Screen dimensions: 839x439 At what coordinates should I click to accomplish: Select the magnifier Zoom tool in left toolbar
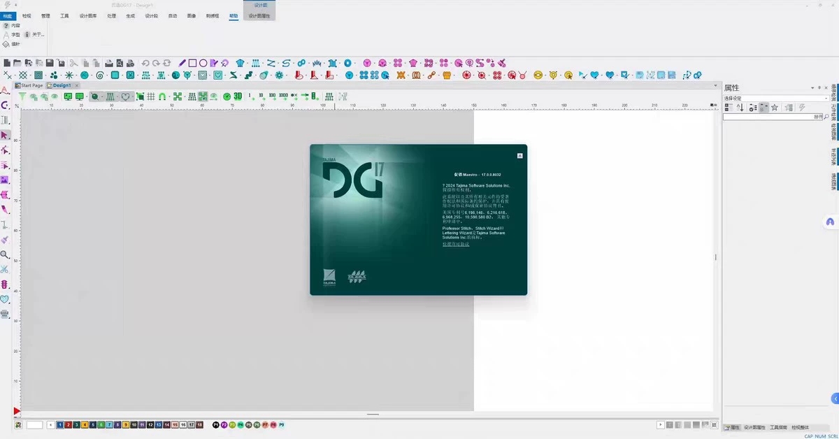point(5,255)
